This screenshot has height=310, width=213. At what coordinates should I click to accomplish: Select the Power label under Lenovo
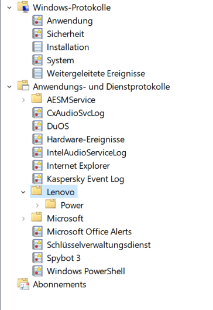(x=72, y=206)
